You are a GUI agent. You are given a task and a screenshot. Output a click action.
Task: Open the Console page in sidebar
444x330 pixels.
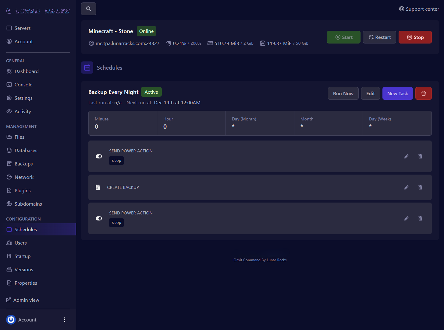(x=23, y=85)
